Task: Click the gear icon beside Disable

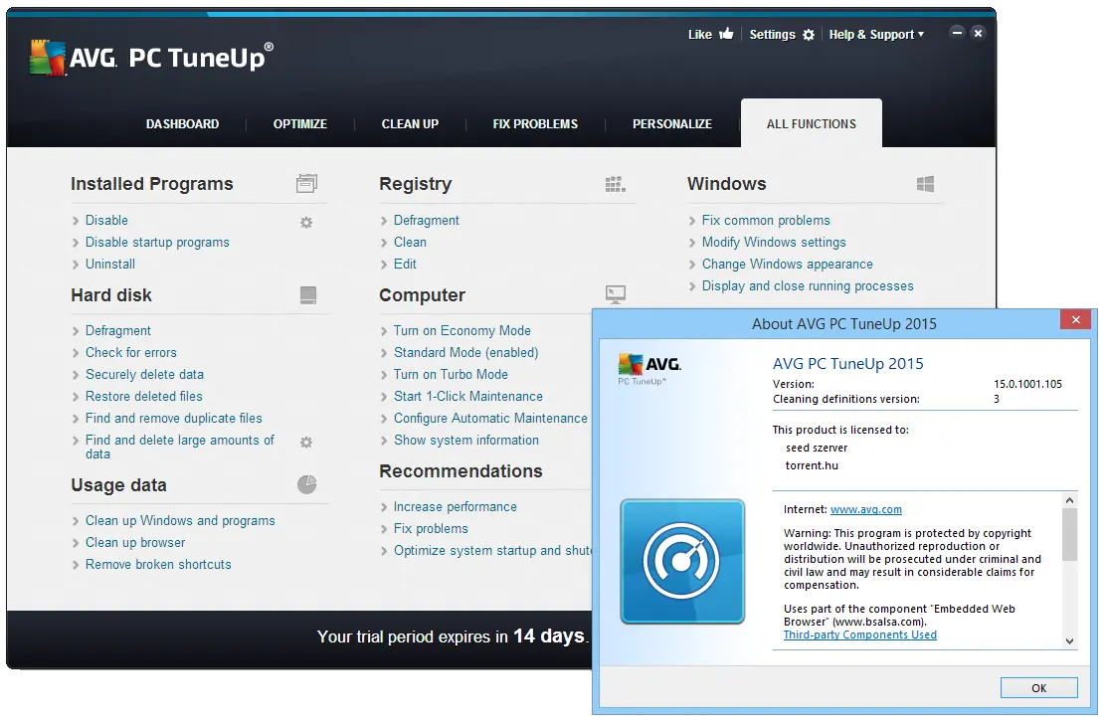Action: (x=306, y=223)
